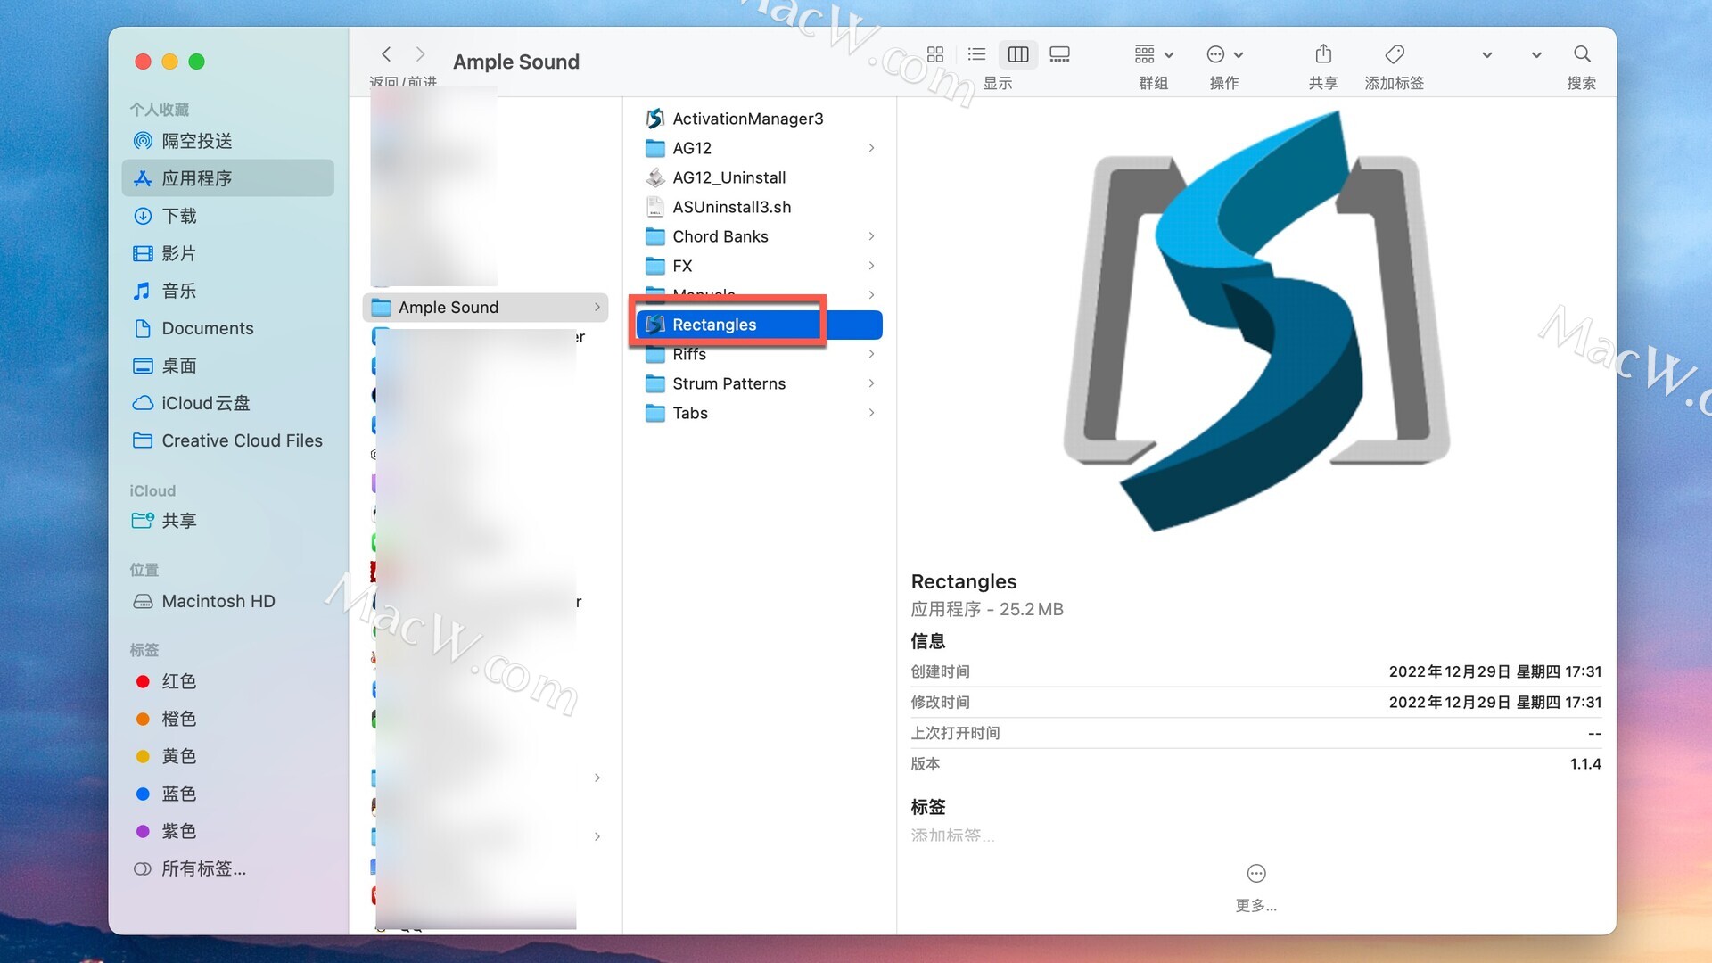Click the Add Tags icon in toolbar
This screenshot has height=963, width=1712.
click(x=1395, y=54)
